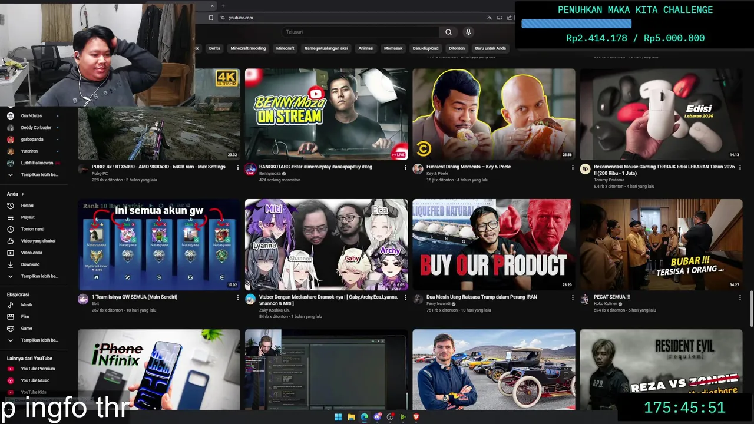Play the BENNY Moza ON STREAM thumbnail
Image resolution: width=754 pixels, height=424 pixels.
tap(326, 114)
